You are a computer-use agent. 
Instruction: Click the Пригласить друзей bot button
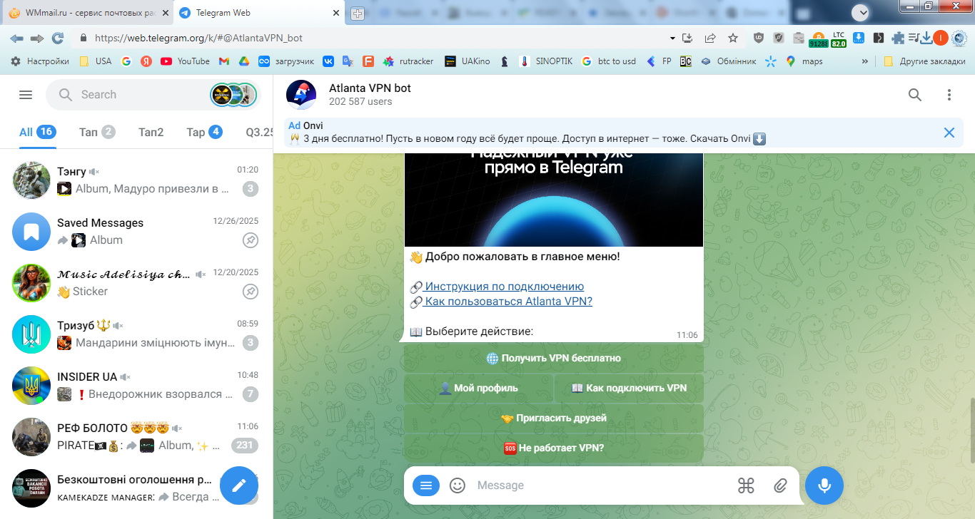554,418
